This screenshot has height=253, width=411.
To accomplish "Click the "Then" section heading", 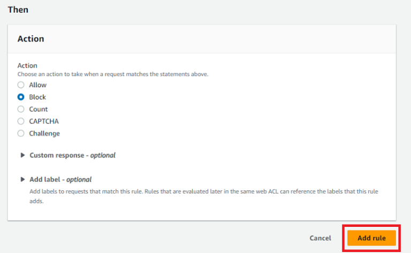I will [x=18, y=10].
